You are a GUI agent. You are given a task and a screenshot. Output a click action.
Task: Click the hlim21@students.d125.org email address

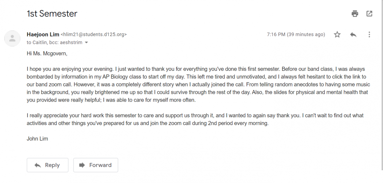tap(94, 34)
